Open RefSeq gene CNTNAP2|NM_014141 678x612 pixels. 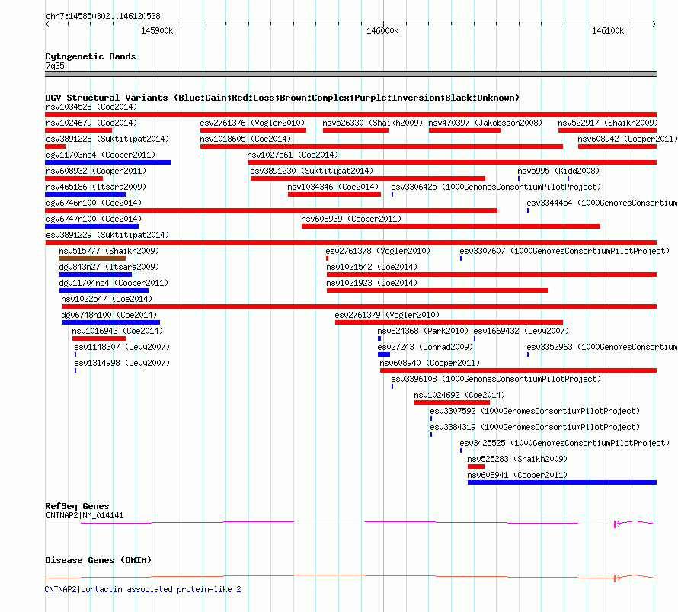(85, 515)
